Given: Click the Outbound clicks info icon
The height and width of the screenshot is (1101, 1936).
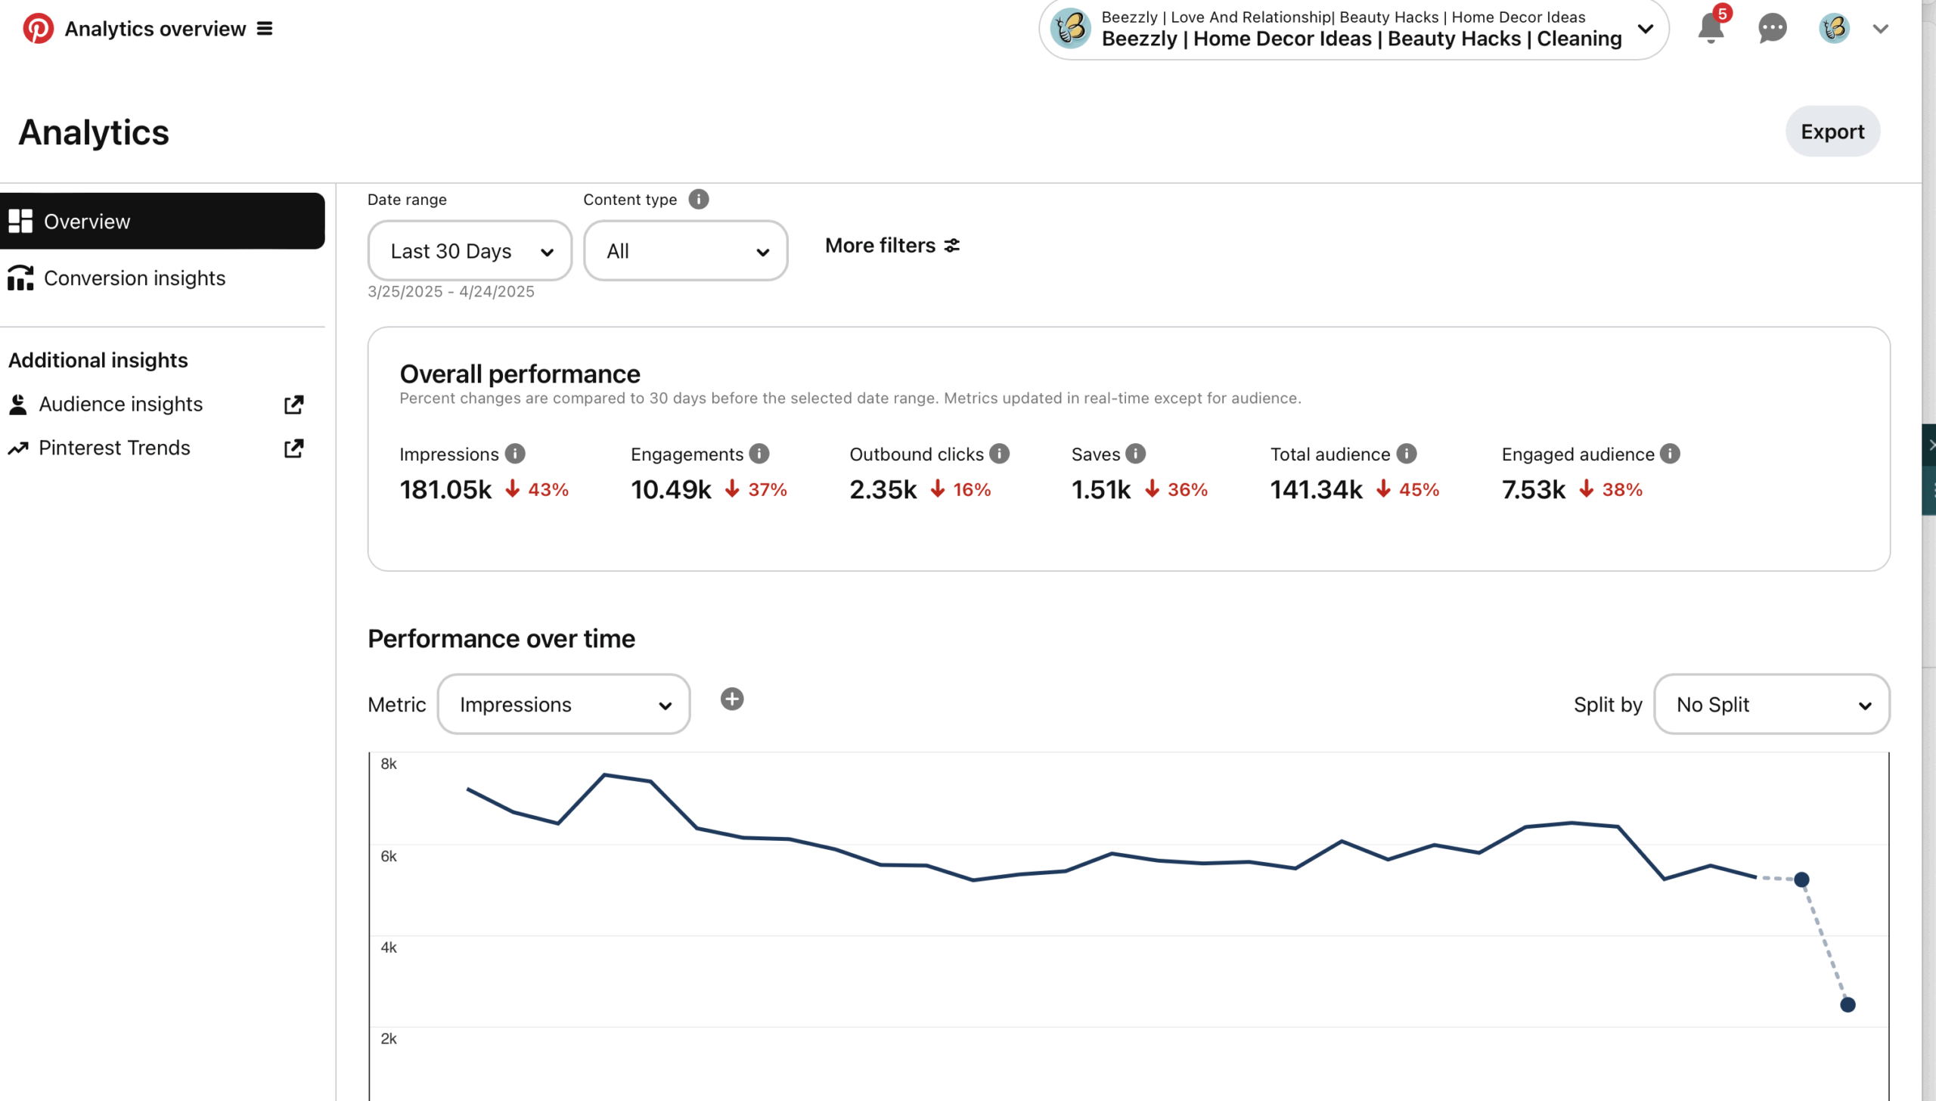Looking at the screenshot, I should (999, 454).
